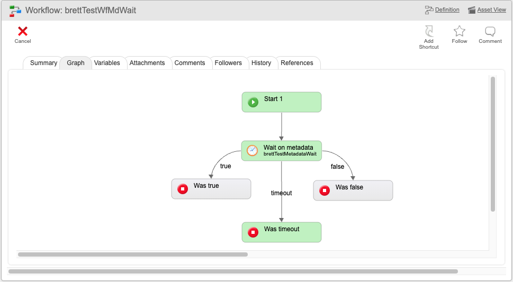Click the red stop icon on Was false
513x282 pixels.
point(325,190)
